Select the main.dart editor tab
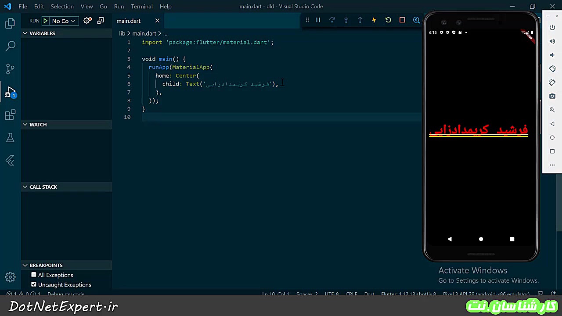This screenshot has width=562, height=316. [x=129, y=21]
